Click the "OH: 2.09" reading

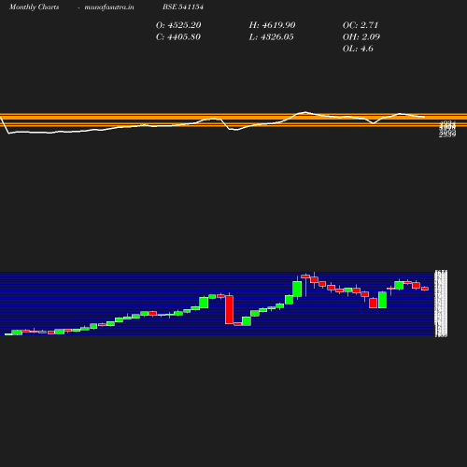pyautogui.click(x=361, y=37)
